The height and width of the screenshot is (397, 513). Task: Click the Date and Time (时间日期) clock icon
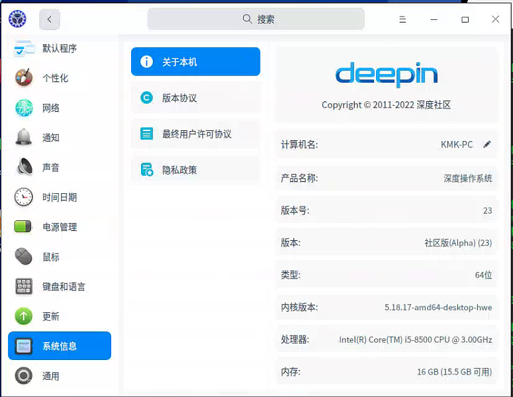24,197
